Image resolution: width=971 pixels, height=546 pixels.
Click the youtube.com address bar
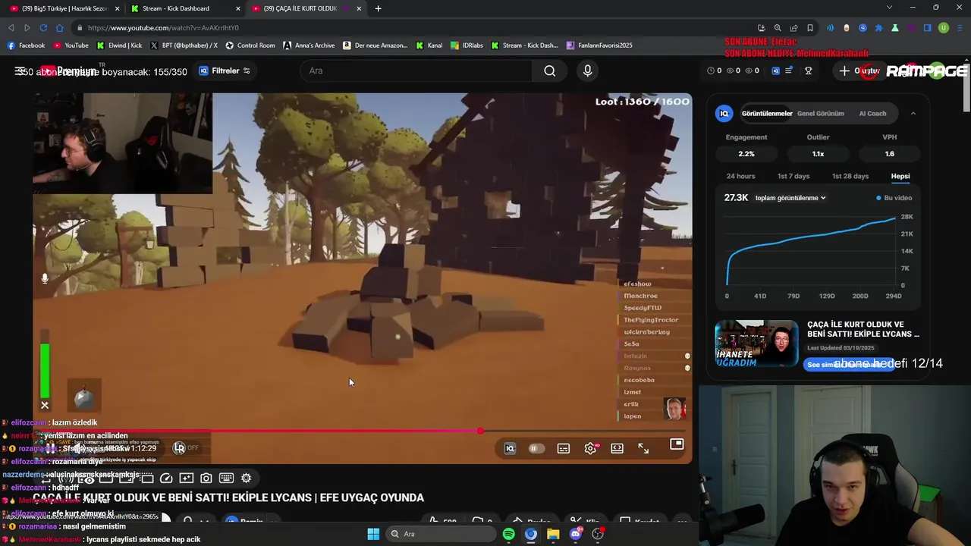click(417, 28)
